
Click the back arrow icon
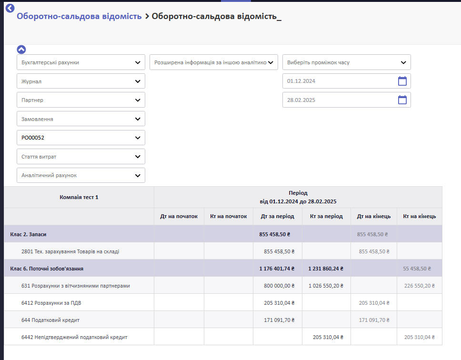pos(10,8)
